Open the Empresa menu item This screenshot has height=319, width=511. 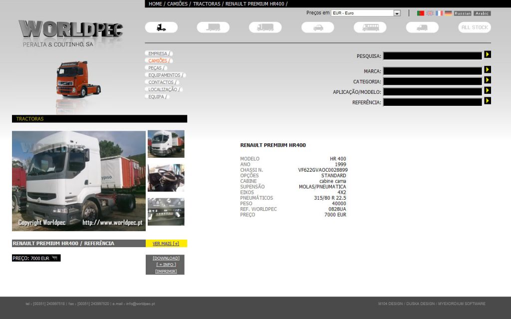click(158, 53)
